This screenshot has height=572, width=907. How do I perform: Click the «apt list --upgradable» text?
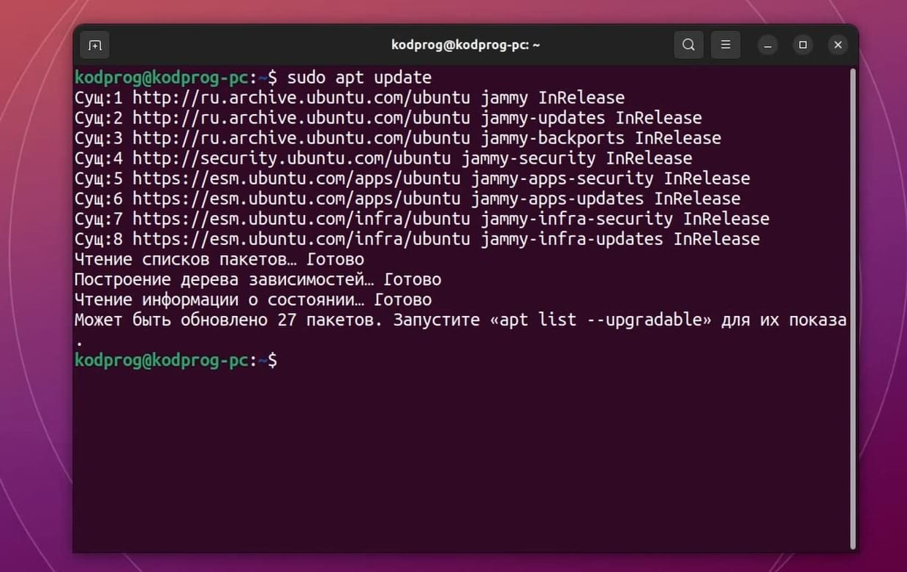(x=601, y=320)
